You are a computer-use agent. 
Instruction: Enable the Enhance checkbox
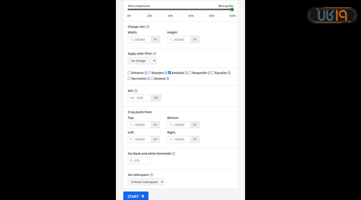click(129, 73)
